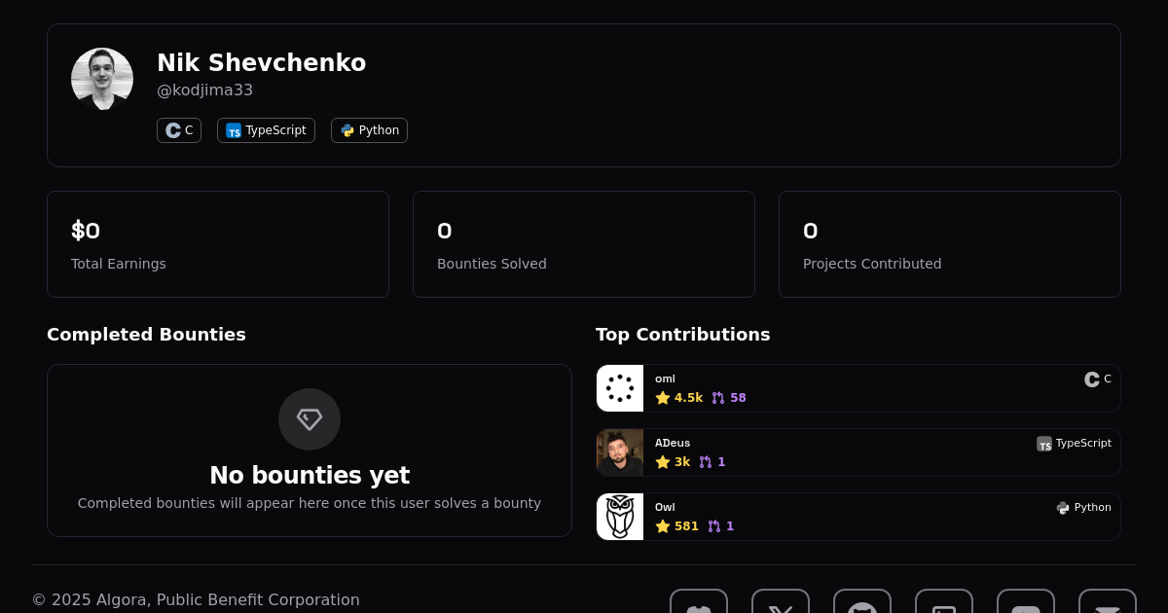
Task: Click the star icon on ADeus
Action: pyautogui.click(x=663, y=462)
